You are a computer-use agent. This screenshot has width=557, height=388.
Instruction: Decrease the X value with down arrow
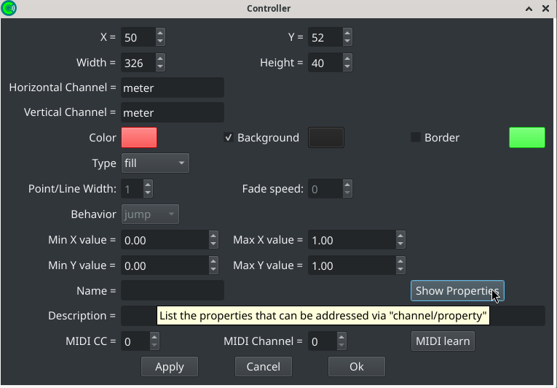tap(160, 42)
